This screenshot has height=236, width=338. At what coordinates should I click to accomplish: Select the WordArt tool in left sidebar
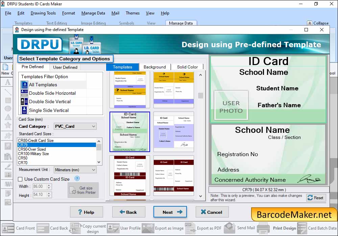(8, 184)
